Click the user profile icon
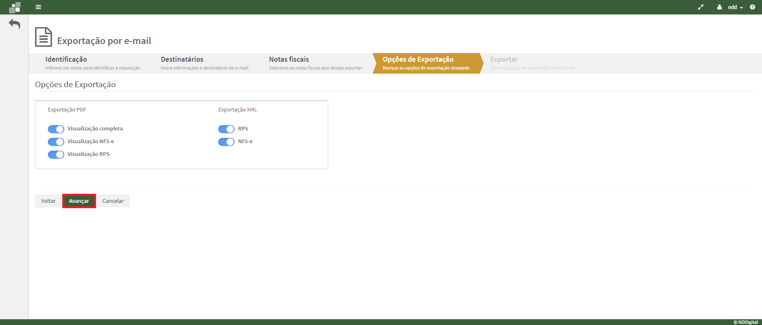Image resolution: width=762 pixels, height=325 pixels. click(720, 7)
